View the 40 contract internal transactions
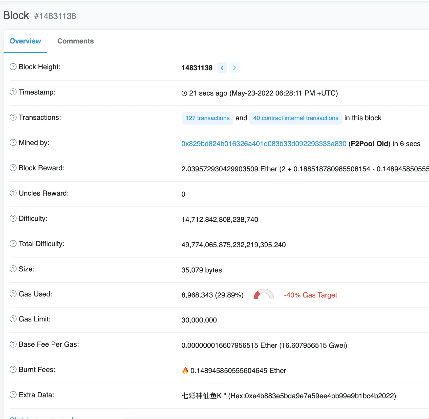Image resolution: width=429 pixels, height=419 pixels. (x=296, y=118)
